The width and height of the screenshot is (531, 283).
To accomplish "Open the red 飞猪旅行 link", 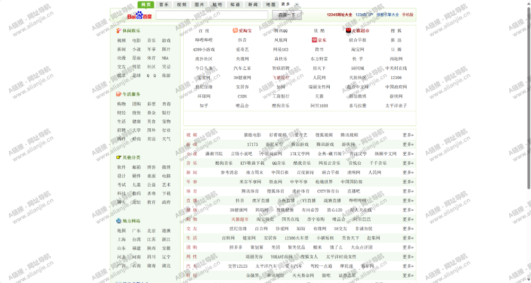I will (281, 78).
